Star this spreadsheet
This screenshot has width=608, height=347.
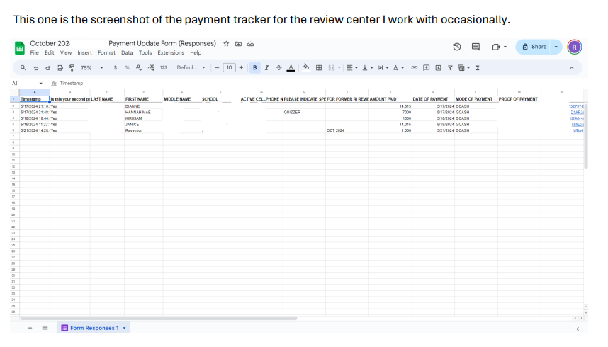[x=226, y=44]
